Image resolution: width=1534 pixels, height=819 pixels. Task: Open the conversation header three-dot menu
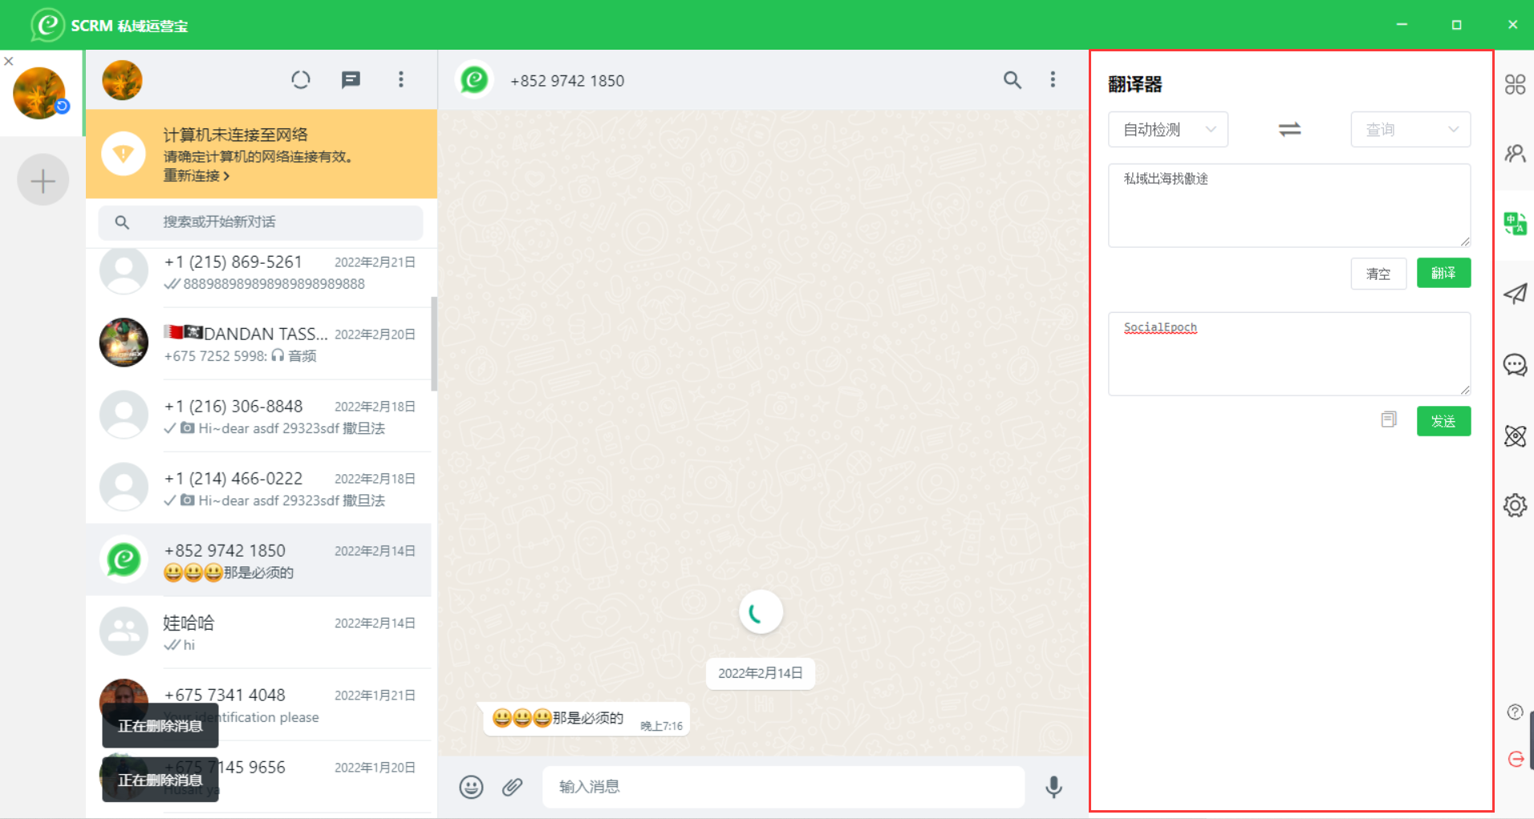(1053, 79)
